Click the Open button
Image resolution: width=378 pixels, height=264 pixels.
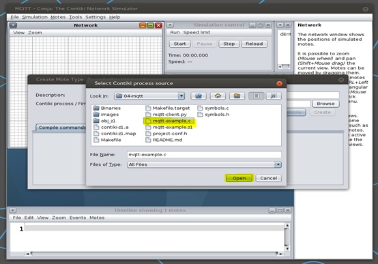239,178
